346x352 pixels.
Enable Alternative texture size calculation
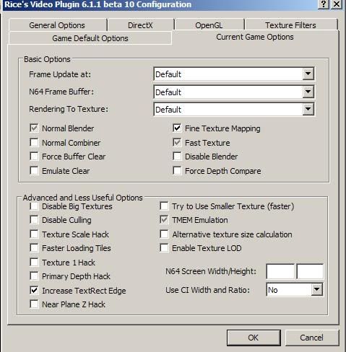coord(164,234)
